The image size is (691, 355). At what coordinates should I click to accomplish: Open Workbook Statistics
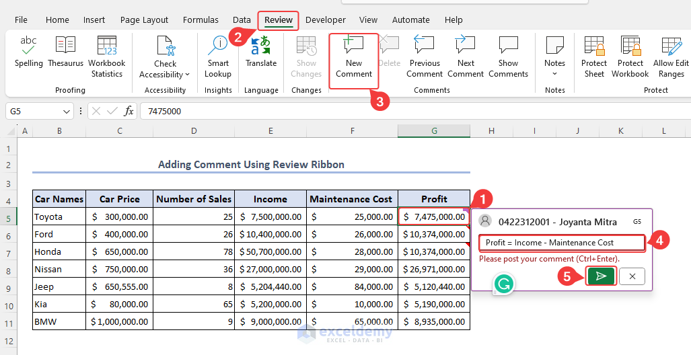107,56
